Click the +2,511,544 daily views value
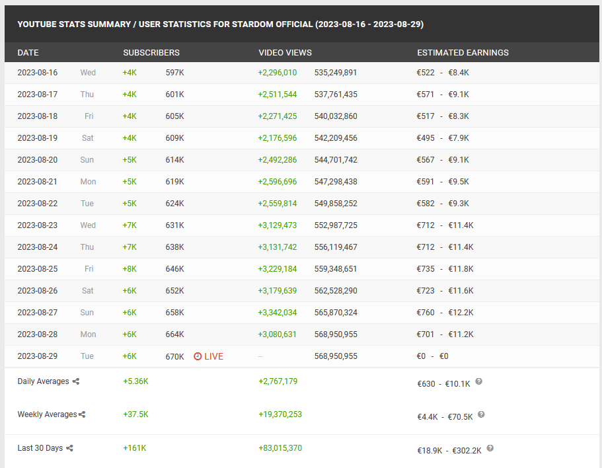602x468 pixels. pyautogui.click(x=277, y=95)
